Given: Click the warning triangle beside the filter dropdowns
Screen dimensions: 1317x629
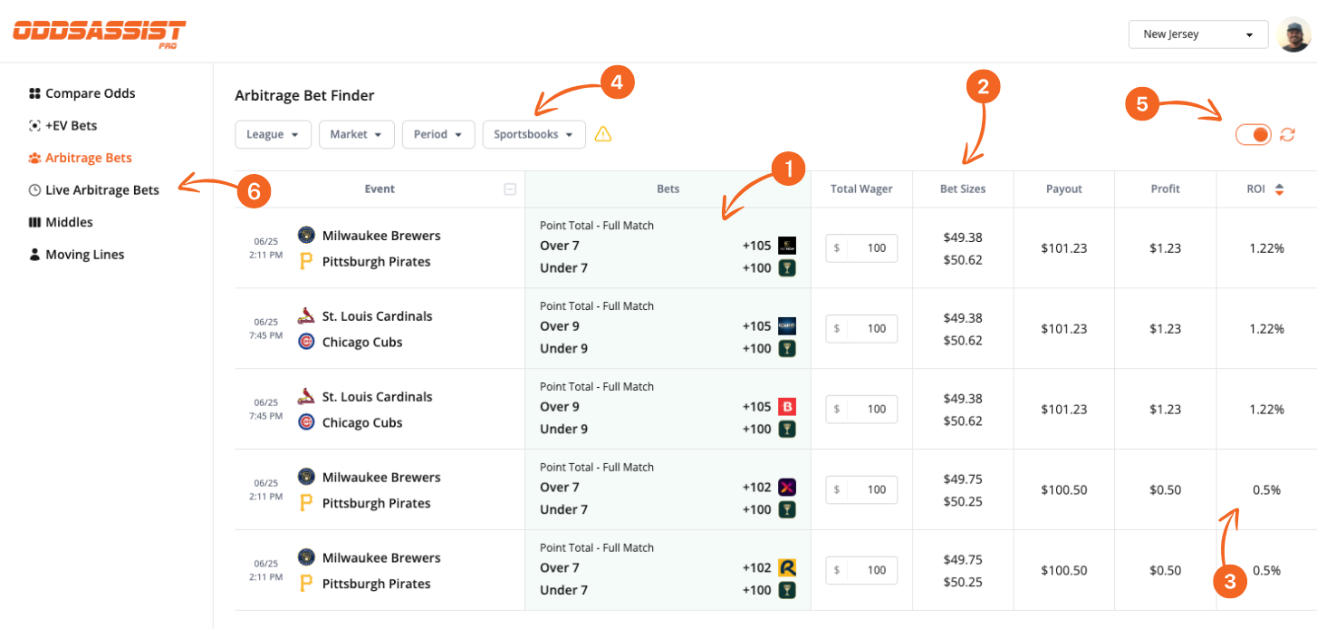Looking at the screenshot, I should pos(604,133).
